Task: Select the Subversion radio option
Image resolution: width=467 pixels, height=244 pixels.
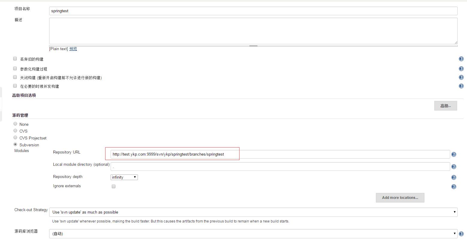Action: click(15, 144)
